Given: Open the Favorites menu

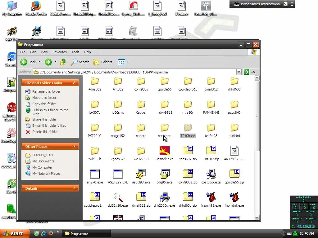Looking at the screenshot, I should click(59, 52).
